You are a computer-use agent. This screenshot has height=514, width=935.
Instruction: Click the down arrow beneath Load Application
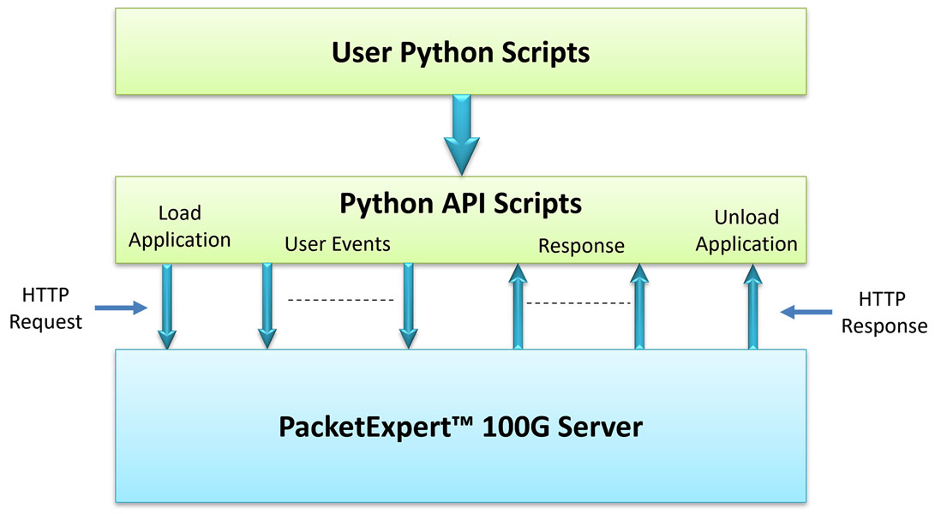click(x=167, y=306)
